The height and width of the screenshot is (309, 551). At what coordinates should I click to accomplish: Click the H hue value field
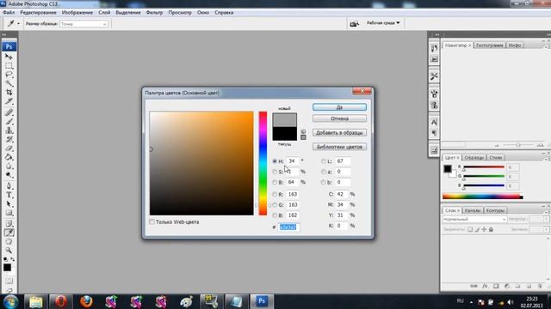click(x=293, y=161)
